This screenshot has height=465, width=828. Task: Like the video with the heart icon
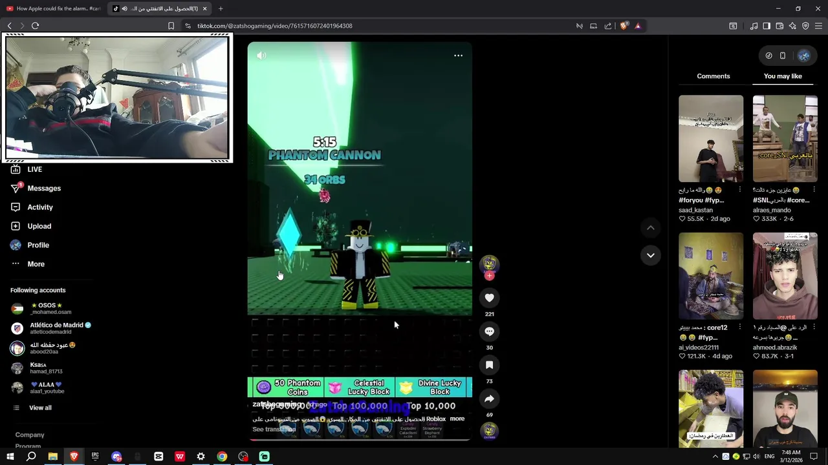point(489,298)
